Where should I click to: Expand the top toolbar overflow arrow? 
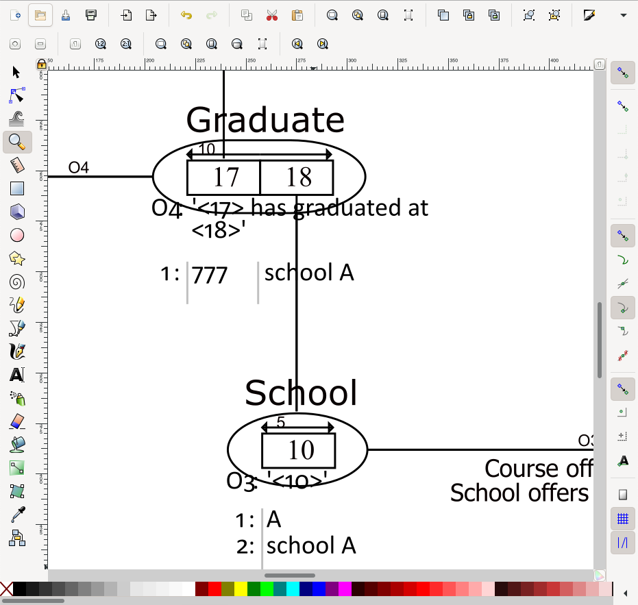point(623,15)
